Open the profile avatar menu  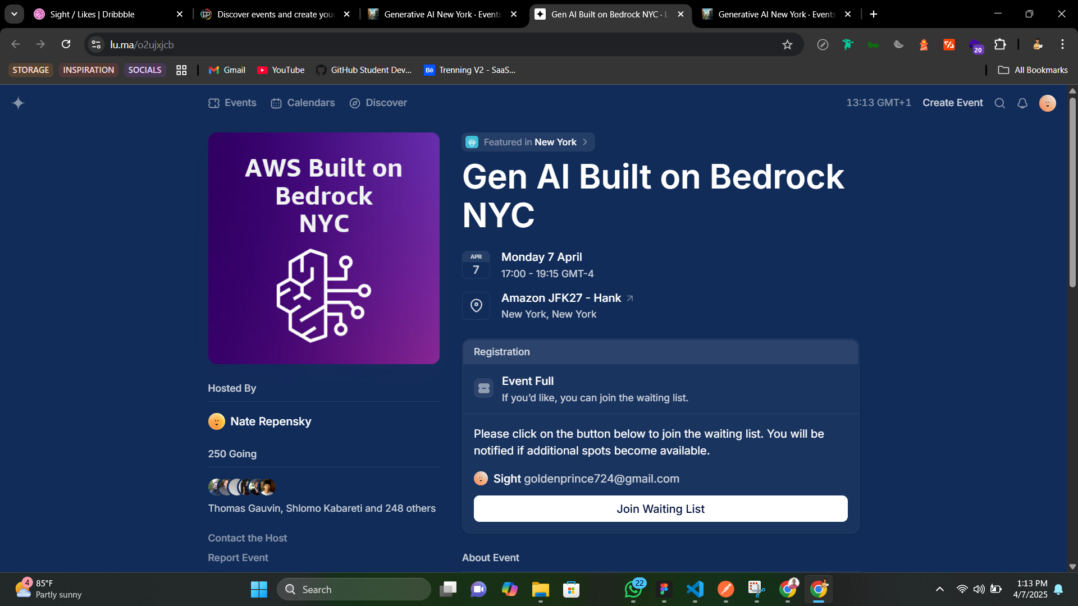(1048, 103)
